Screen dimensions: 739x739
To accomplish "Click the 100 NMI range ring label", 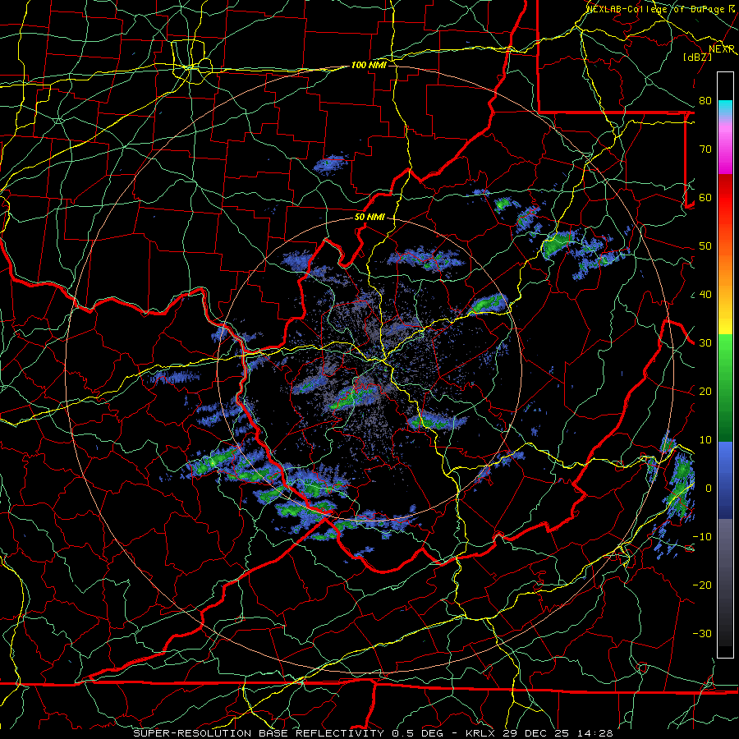I will click(369, 65).
